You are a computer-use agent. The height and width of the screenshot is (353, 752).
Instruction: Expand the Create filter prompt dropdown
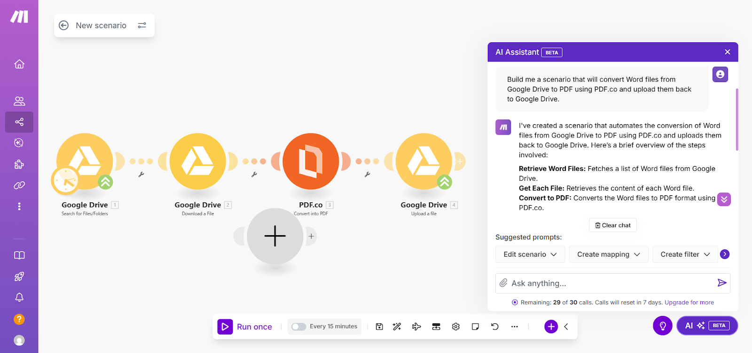point(685,254)
